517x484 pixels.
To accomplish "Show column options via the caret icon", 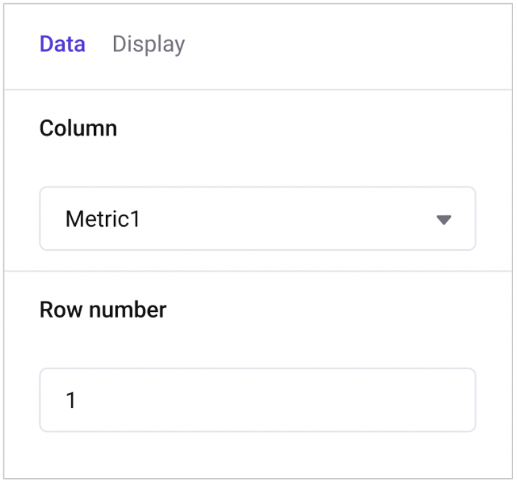I will pyautogui.click(x=444, y=219).
